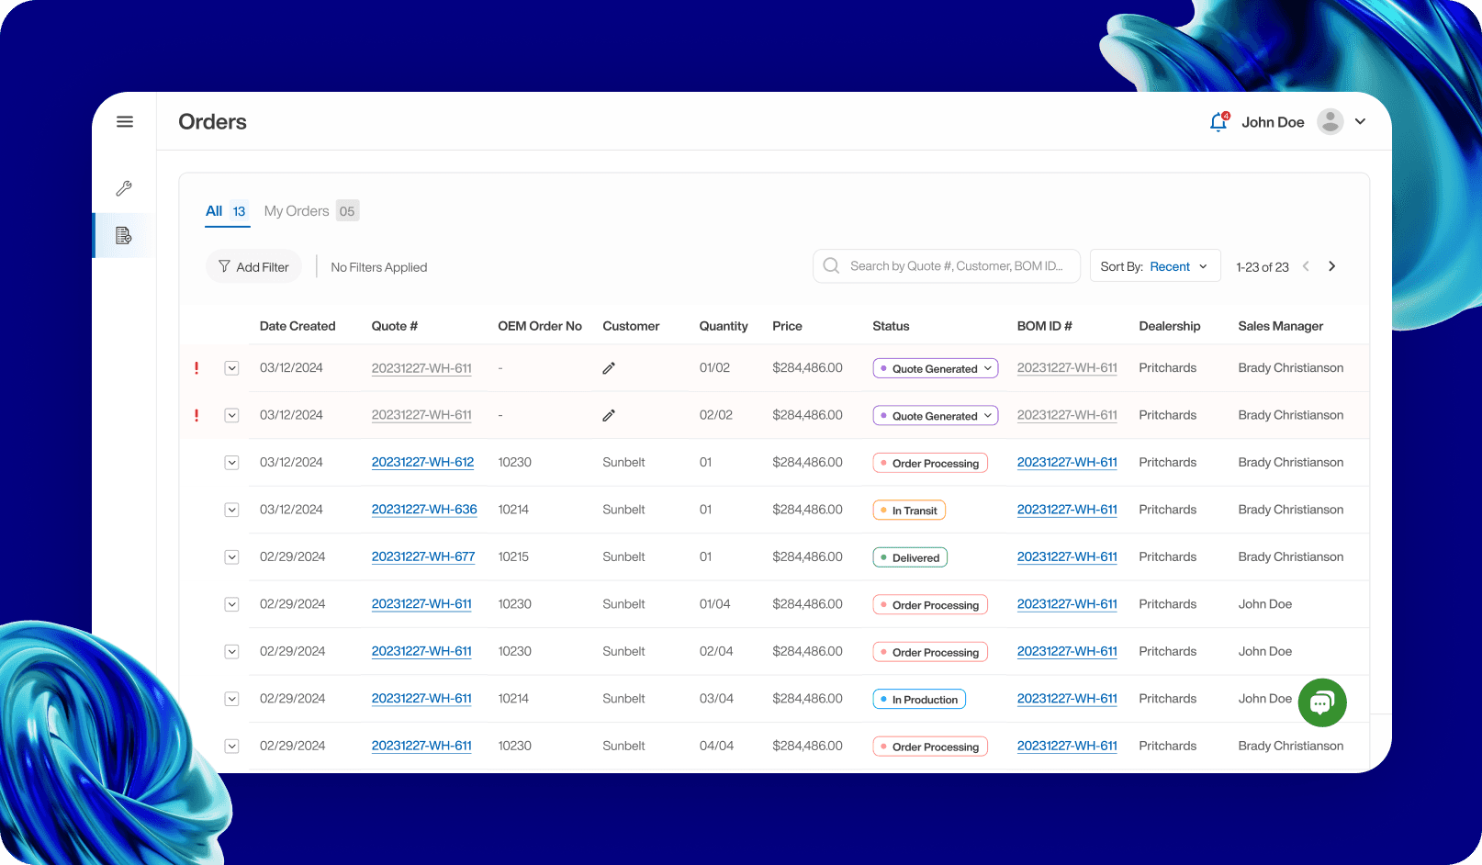Click Order Processing status on WH-612 row
1482x865 pixels.
tap(930, 463)
